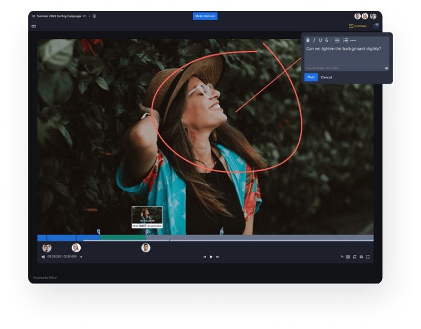Viewport: 421px width, 329px height.
Task: Post the comment
Action: coord(311,77)
